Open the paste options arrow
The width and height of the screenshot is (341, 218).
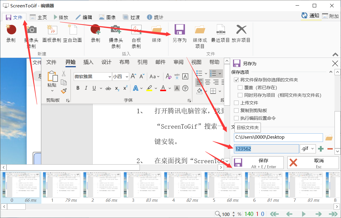(x=52, y=91)
